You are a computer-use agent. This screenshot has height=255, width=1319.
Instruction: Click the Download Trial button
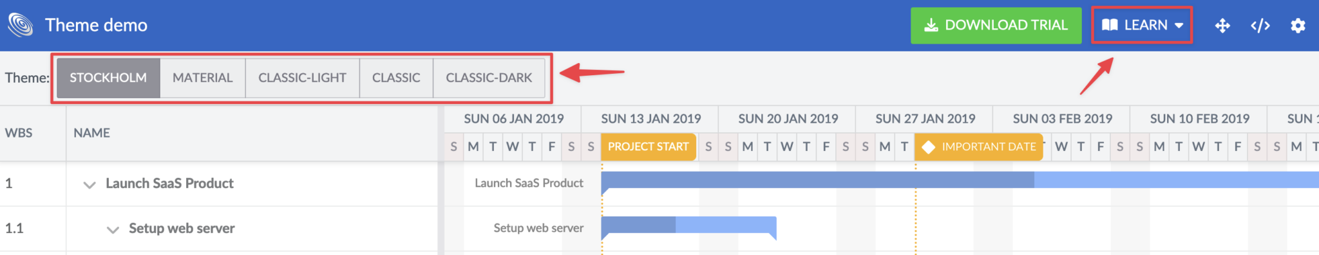996,26
